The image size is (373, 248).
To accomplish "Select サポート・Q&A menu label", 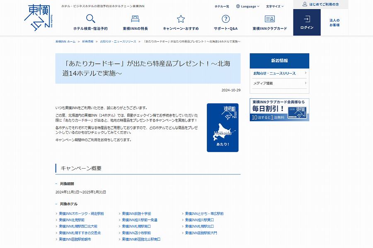I will click(x=225, y=29).
